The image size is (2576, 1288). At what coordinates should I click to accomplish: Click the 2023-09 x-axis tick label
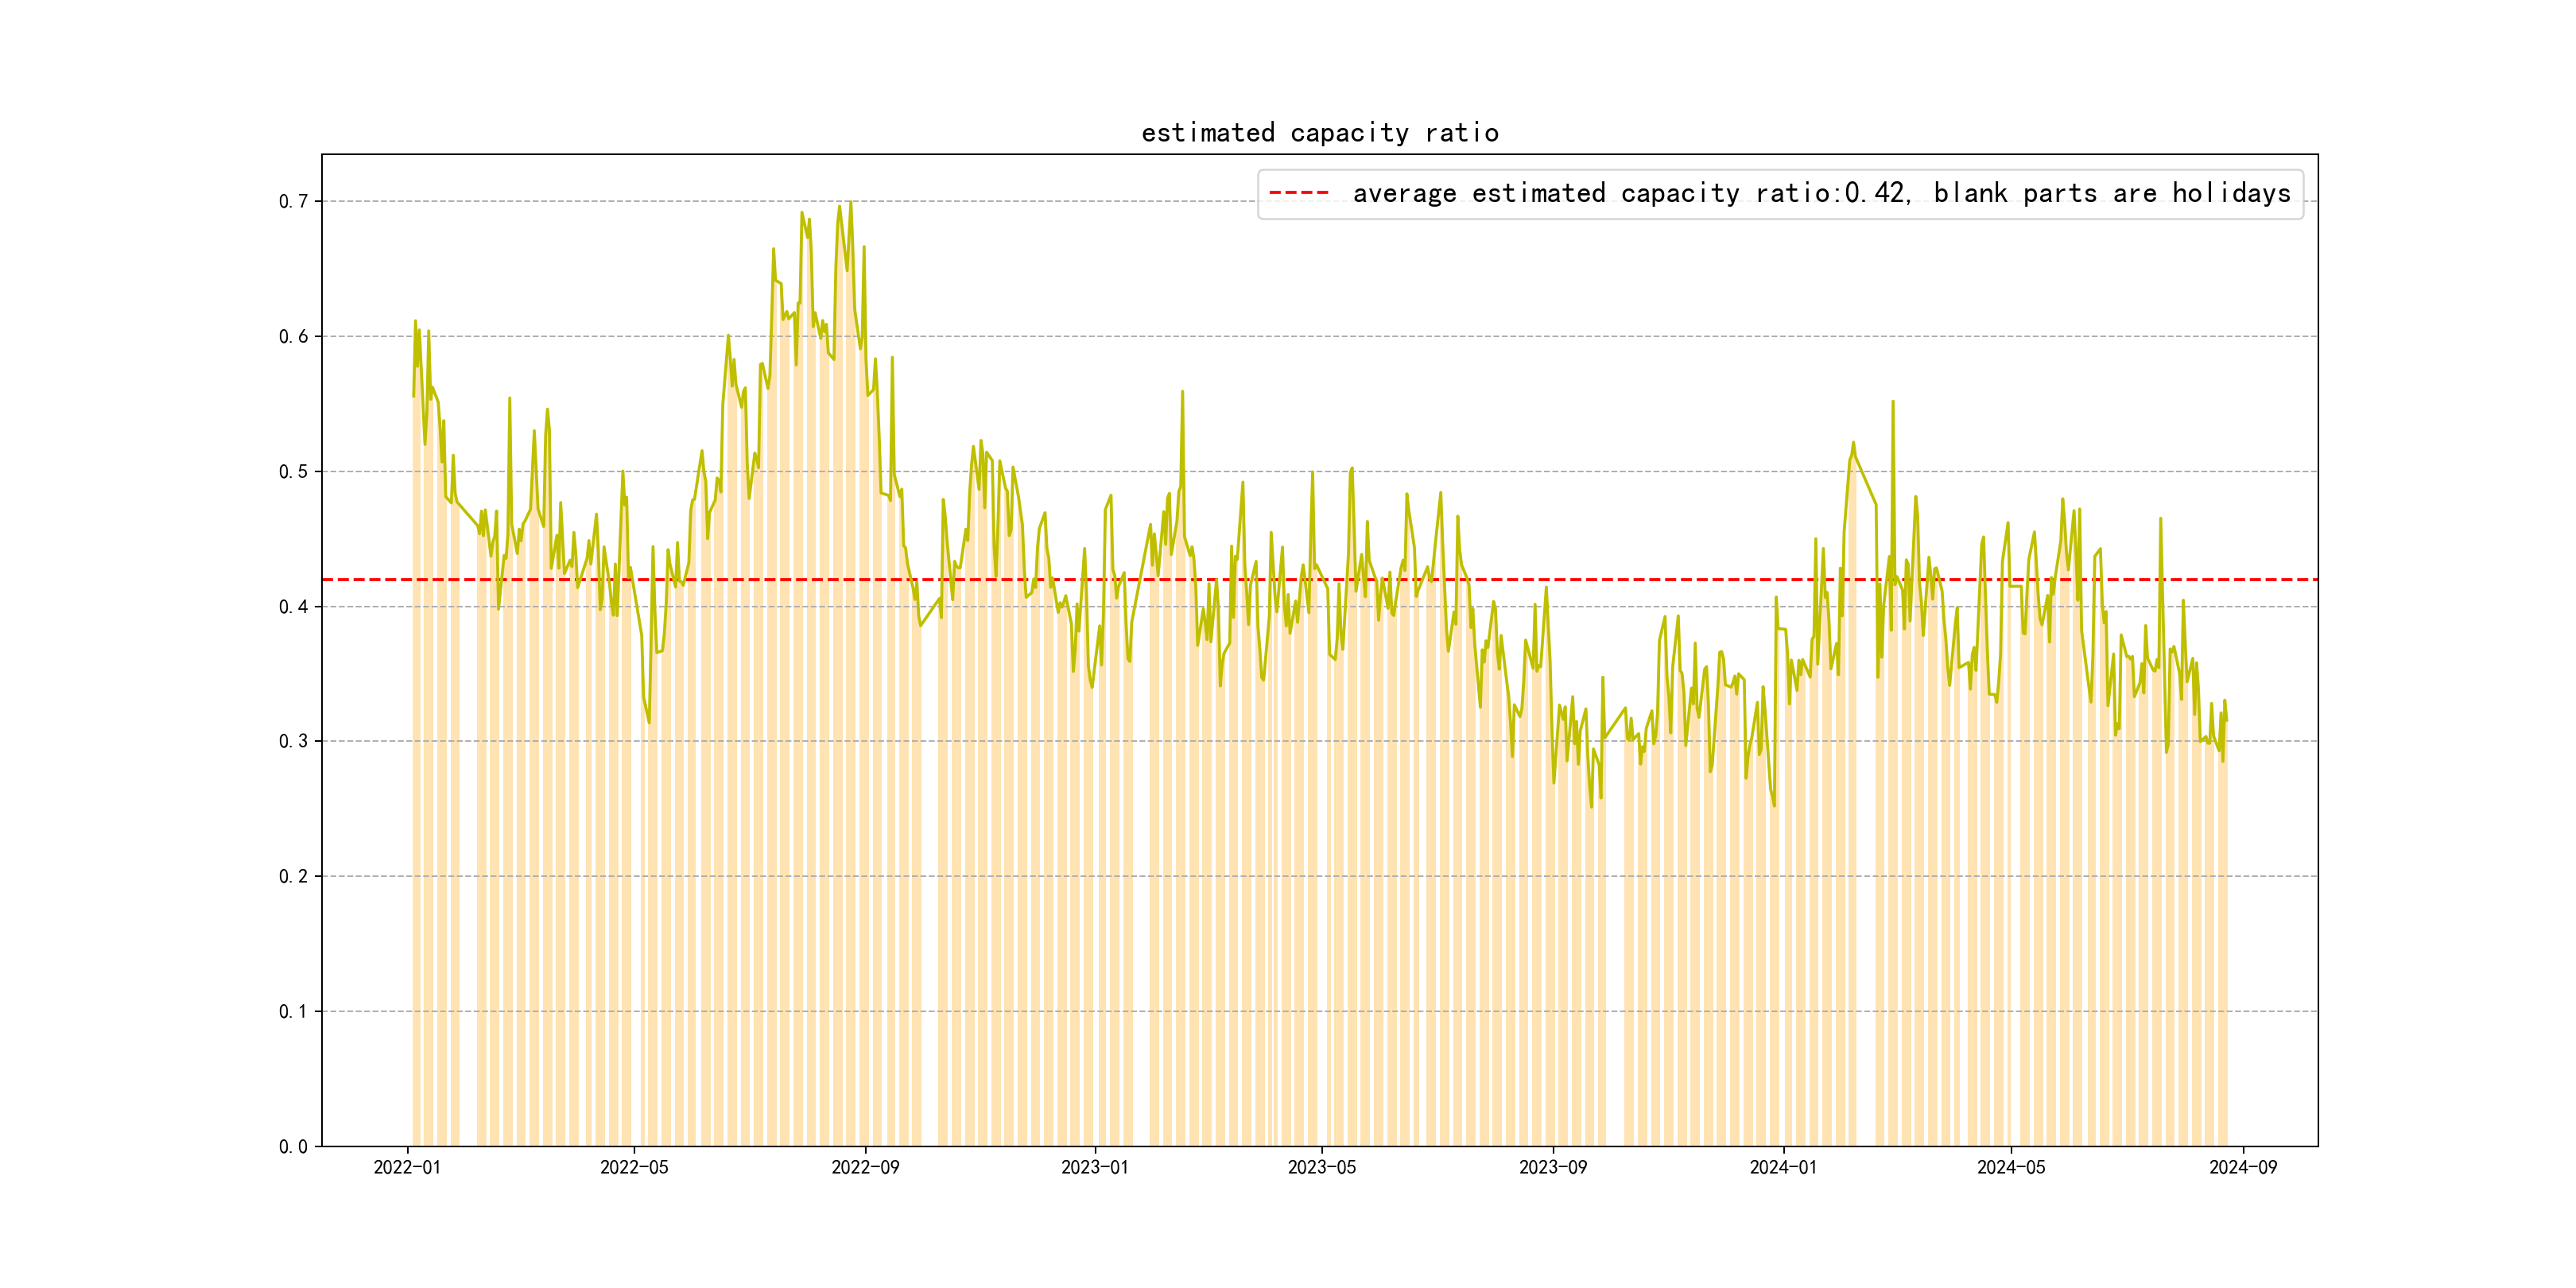pyautogui.click(x=1552, y=1167)
